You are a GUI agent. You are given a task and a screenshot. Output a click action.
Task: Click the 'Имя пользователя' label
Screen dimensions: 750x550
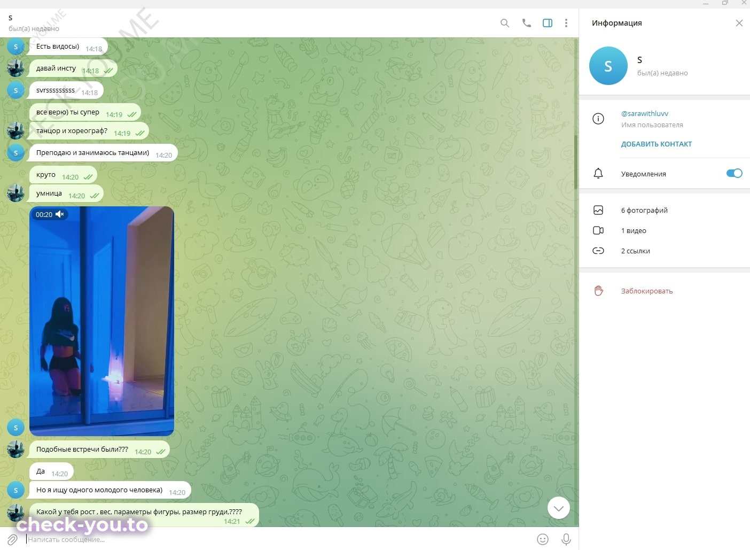point(652,125)
